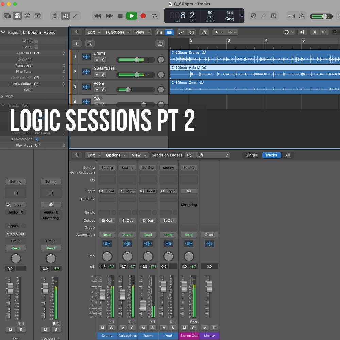Toggle the Mixer faders icon
Image resolution: width=340 pixels, height=340 pixels.
(66, 16)
